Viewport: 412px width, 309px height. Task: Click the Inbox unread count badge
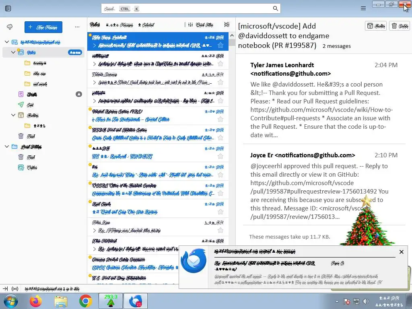75,53
